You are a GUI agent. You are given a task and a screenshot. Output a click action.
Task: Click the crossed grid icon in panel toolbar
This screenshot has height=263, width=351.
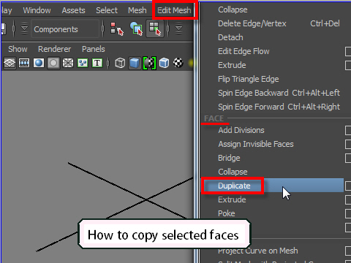click(x=68, y=63)
